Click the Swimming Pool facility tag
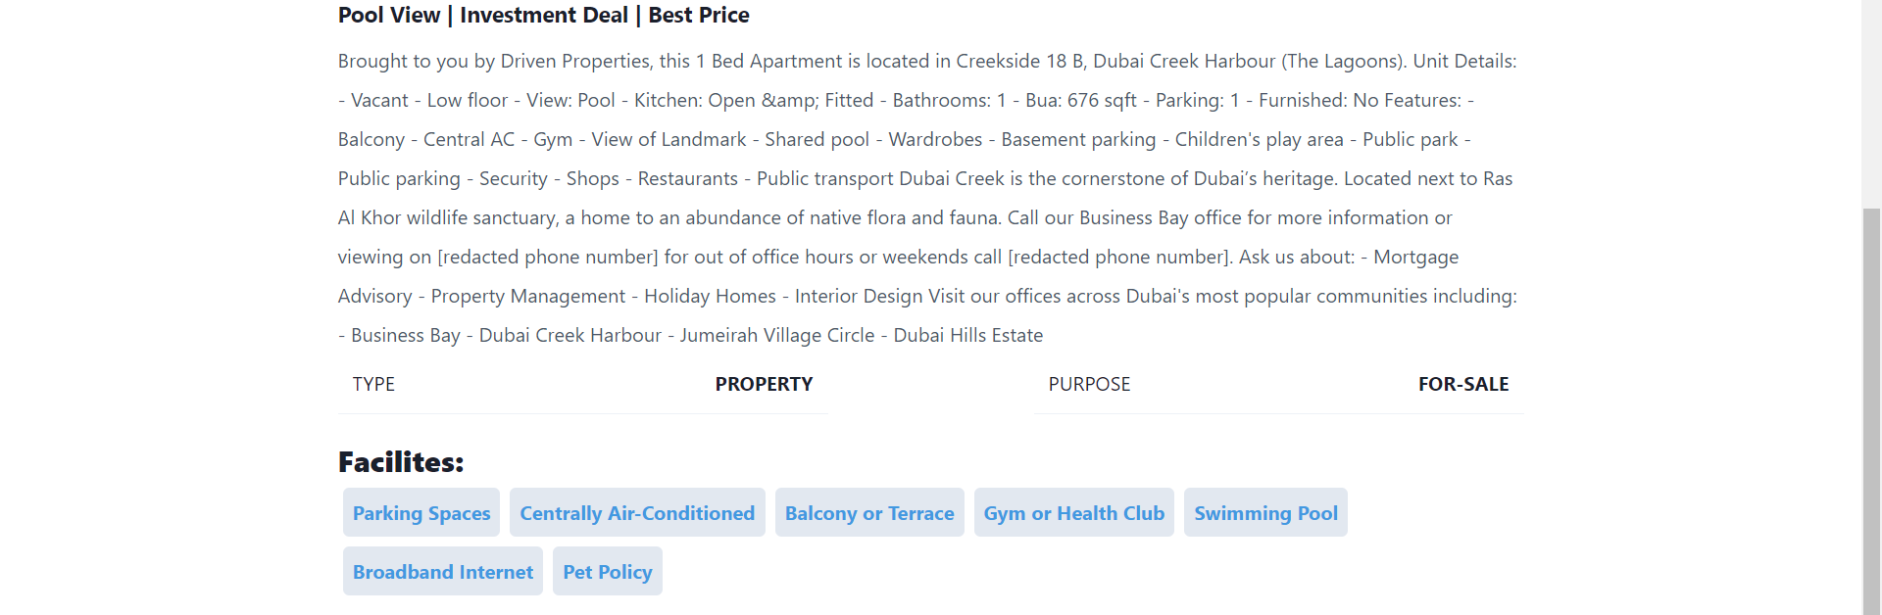 1265,512
